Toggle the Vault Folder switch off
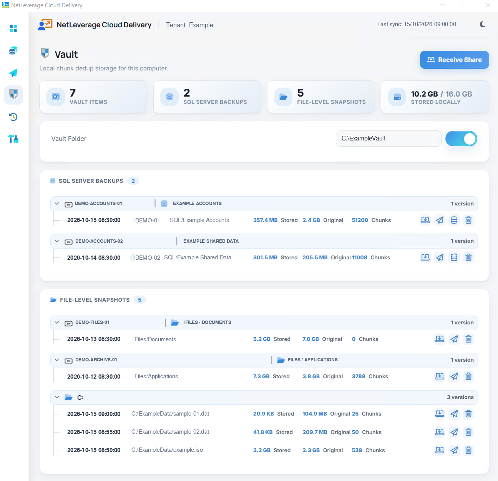Image resolution: width=498 pixels, height=481 pixels. (461, 139)
